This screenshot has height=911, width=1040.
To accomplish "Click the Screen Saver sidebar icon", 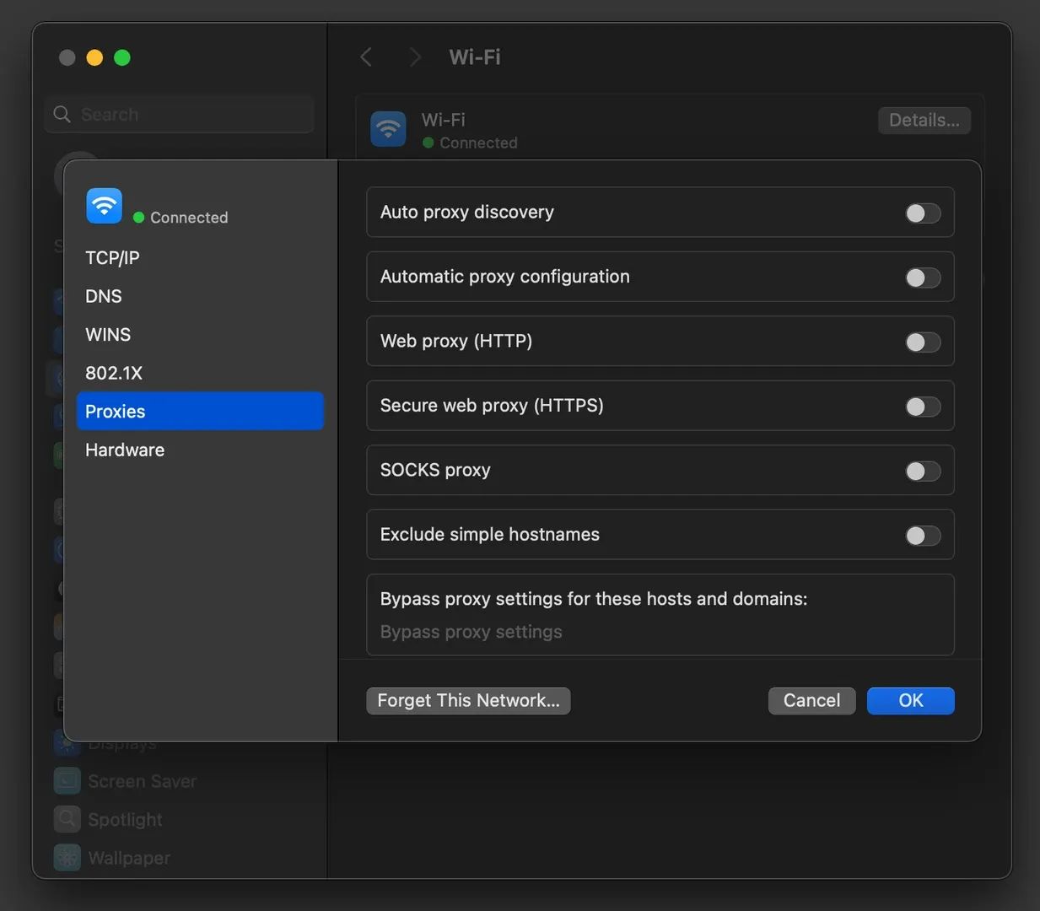I will pyautogui.click(x=67, y=781).
